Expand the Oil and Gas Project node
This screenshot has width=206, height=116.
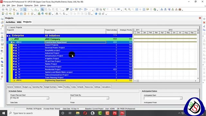pos(14,61)
